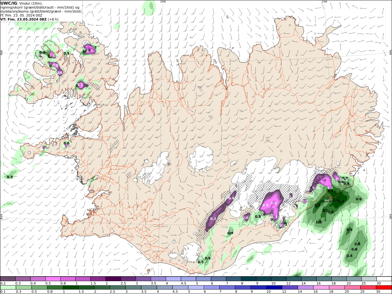Select the palest green 0.1–0.3 rain legend swatch
Viewport: 392px width, 294px height.
point(8,287)
